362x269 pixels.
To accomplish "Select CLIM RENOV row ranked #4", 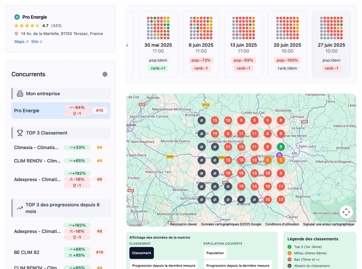I will [61, 161].
